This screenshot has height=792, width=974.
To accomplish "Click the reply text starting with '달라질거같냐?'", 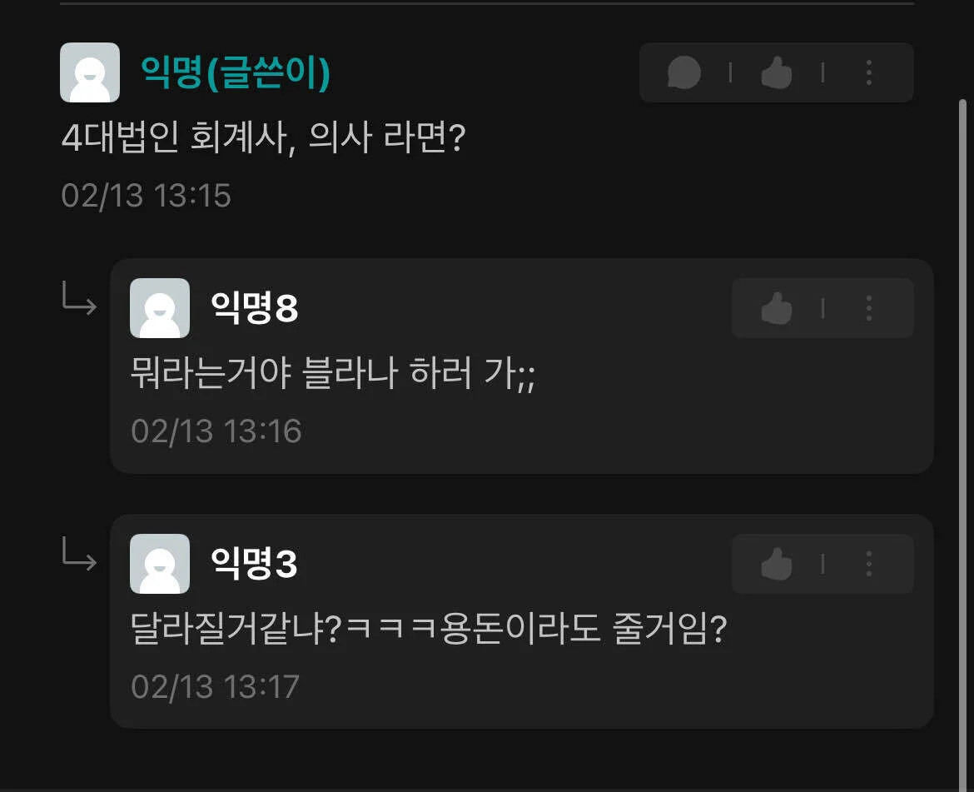I will [x=429, y=629].
